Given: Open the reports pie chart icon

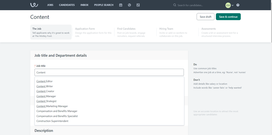Looking at the screenshot, I should (x=130, y=5).
